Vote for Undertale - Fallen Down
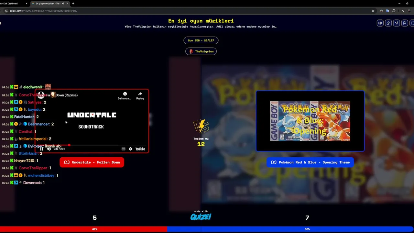 [x=92, y=162]
